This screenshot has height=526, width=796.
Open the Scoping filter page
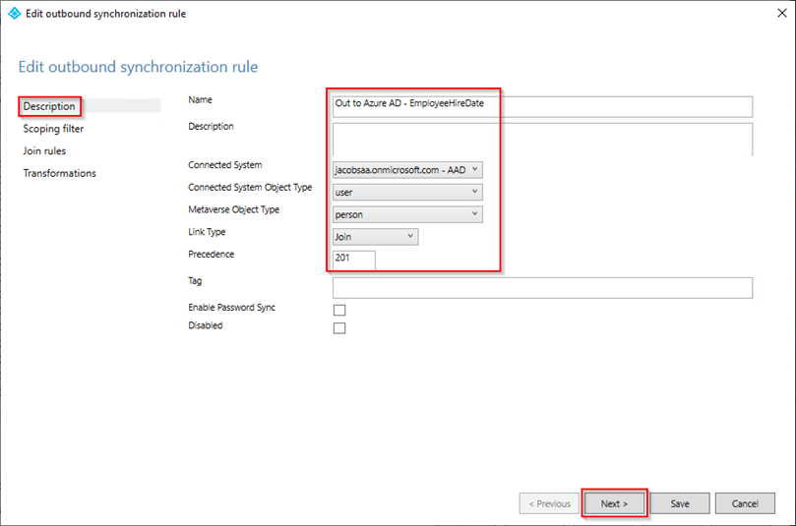click(x=53, y=129)
